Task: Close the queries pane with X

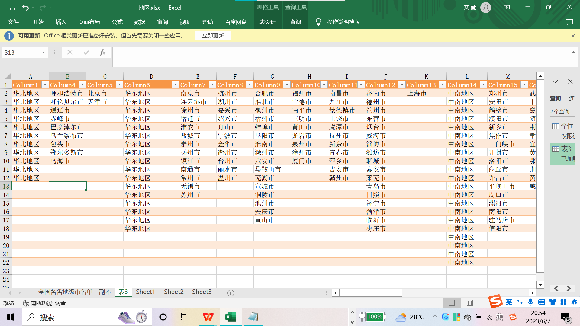Action: [570, 81]
